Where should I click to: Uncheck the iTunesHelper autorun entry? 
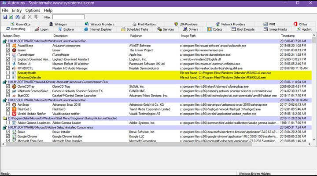point(8,54)
